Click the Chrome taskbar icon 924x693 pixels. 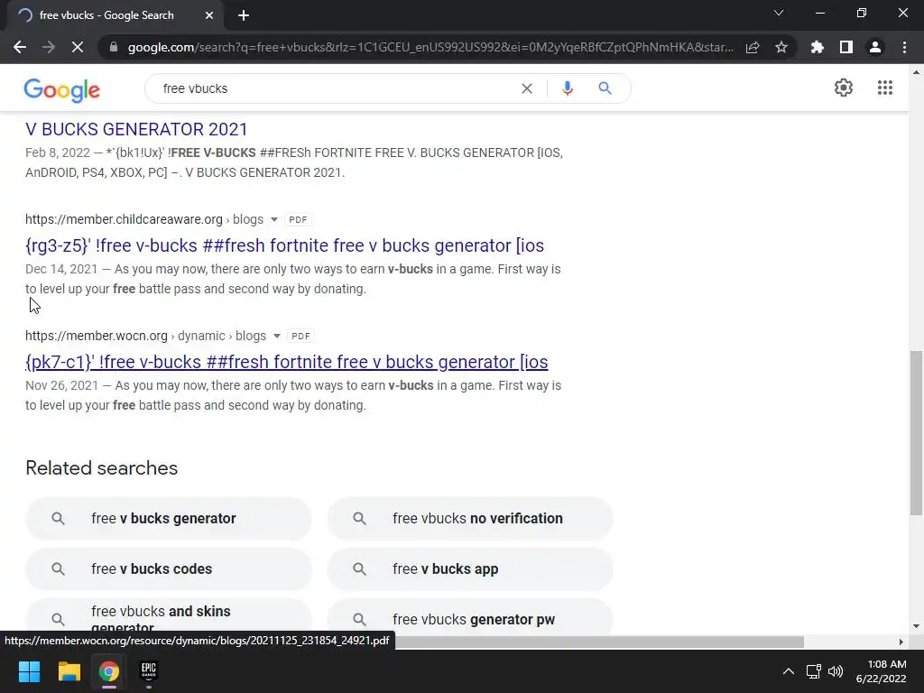point(108,671)
